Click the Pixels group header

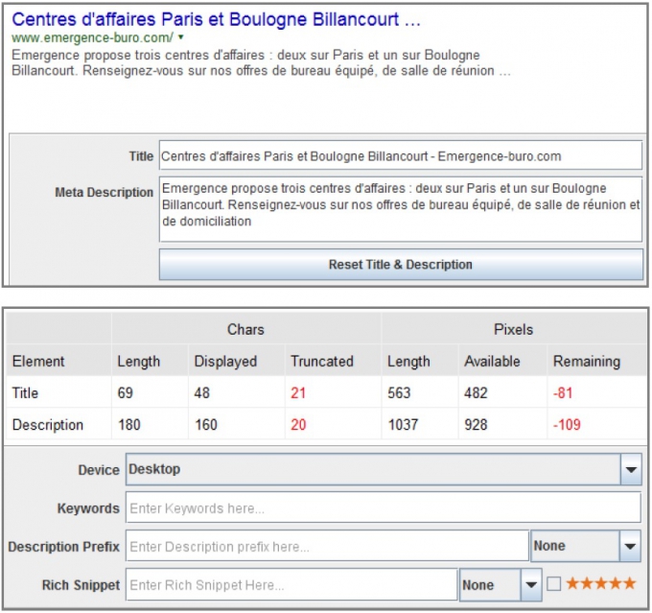[x=514, y=329]
